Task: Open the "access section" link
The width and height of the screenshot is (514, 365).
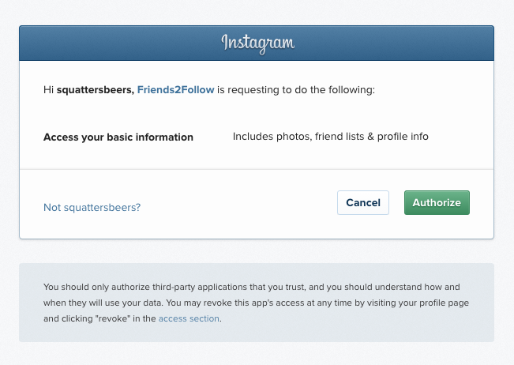Action: 189,318
